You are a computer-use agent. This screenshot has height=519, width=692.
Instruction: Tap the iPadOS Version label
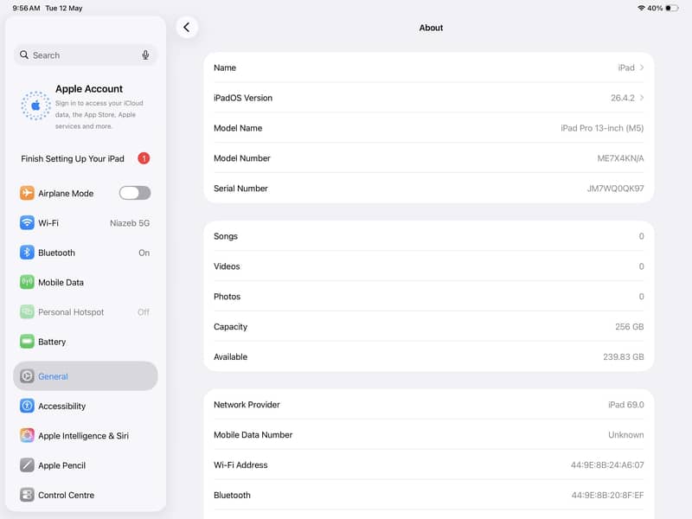coord(243,98)
